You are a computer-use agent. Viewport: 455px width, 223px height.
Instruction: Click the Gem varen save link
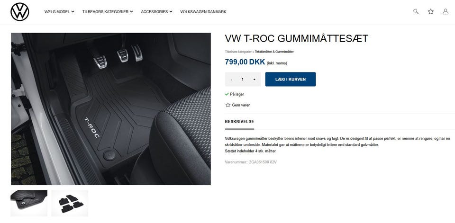pos(241,105)
